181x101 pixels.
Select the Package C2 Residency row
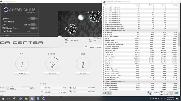click(x=140, y=84)
